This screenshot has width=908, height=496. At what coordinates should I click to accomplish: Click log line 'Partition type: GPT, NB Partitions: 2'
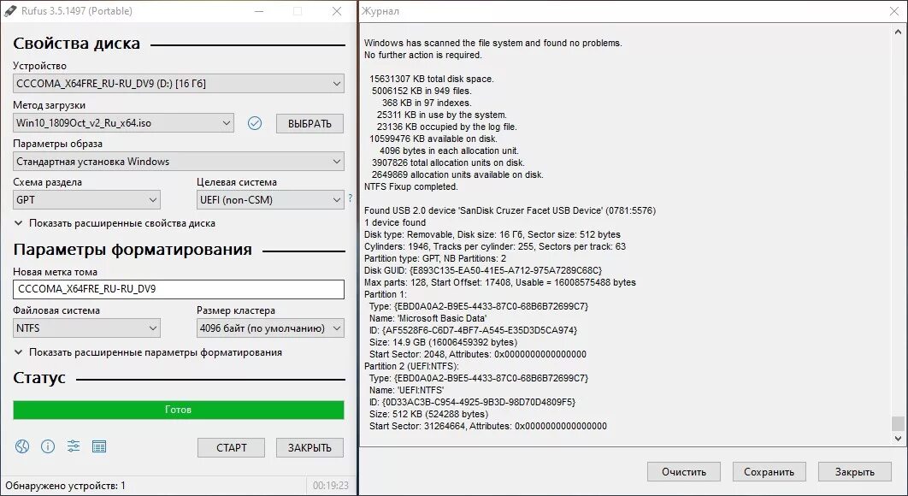click(435, 258)
